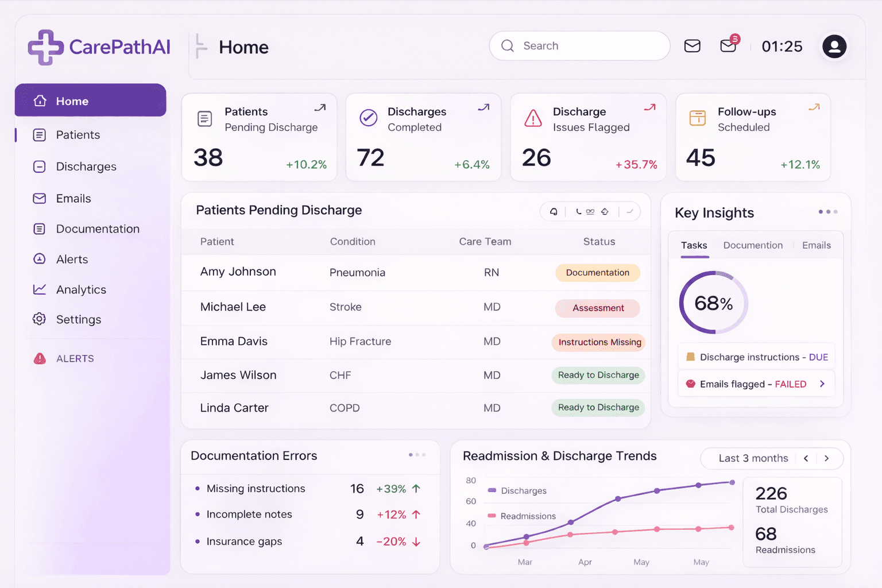Open the Settings gear in the sidebar
882x588 pixels.
tap(39, 319)
